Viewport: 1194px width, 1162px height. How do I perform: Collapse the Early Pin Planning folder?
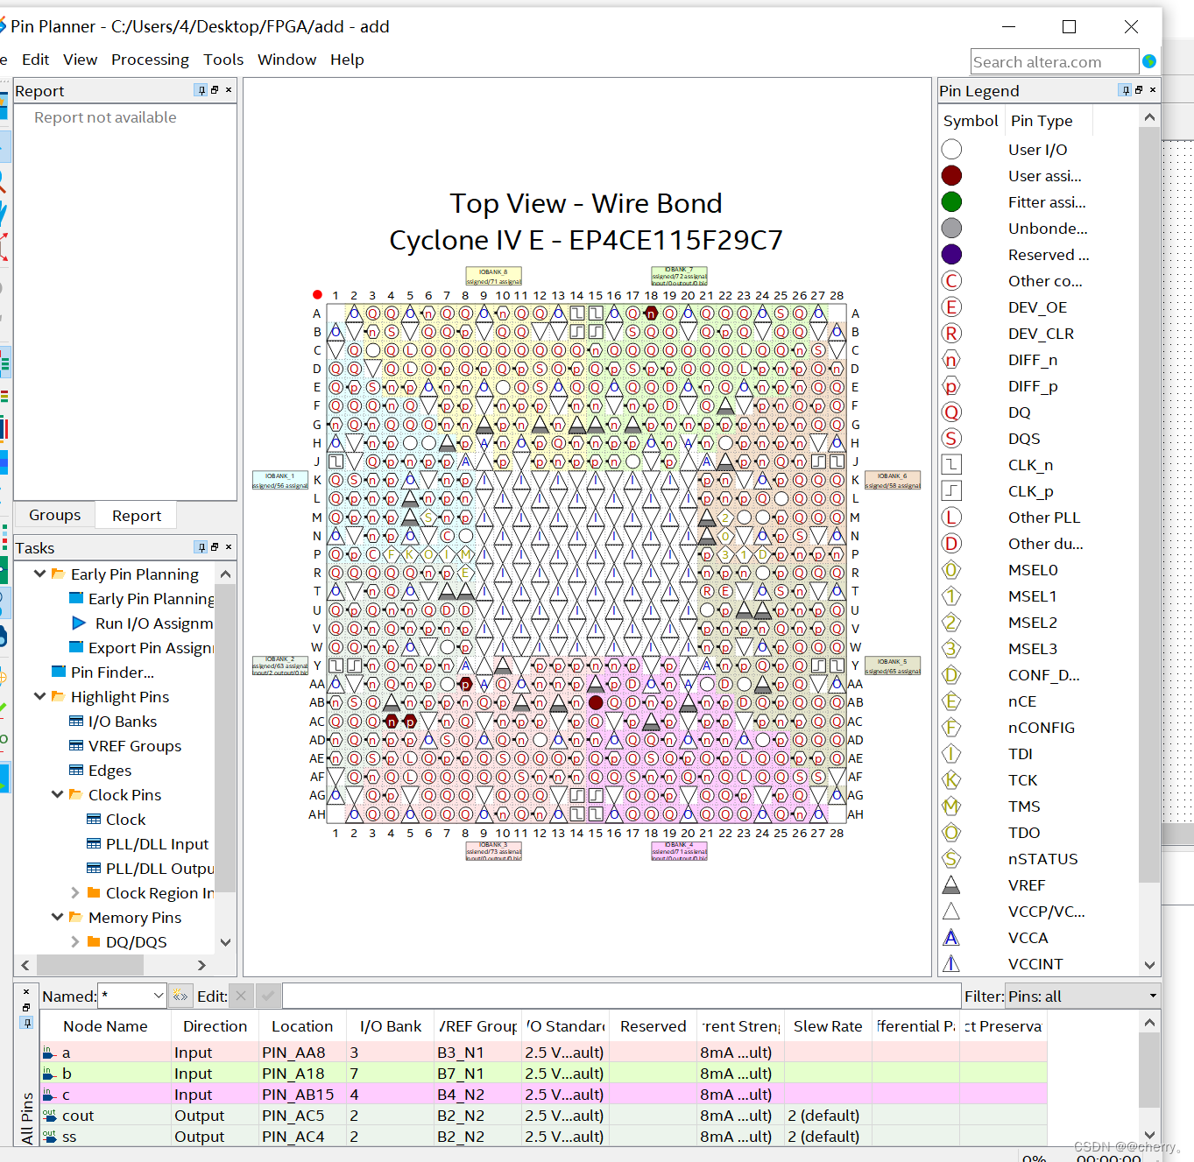pos(39,574)
